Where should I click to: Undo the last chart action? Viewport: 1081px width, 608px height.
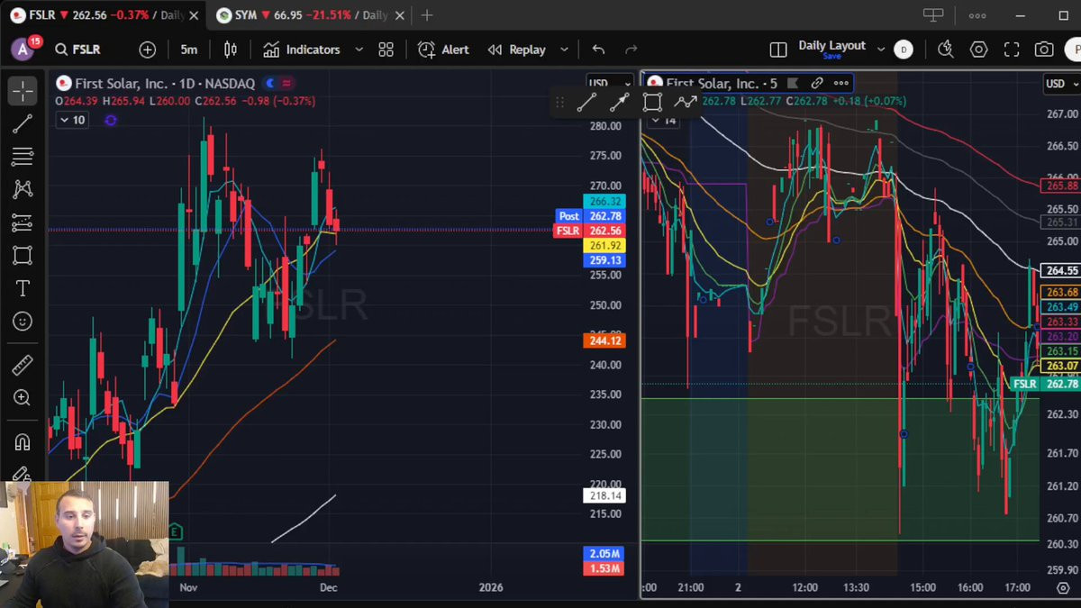pyautogui.click(x=598, y=50)
